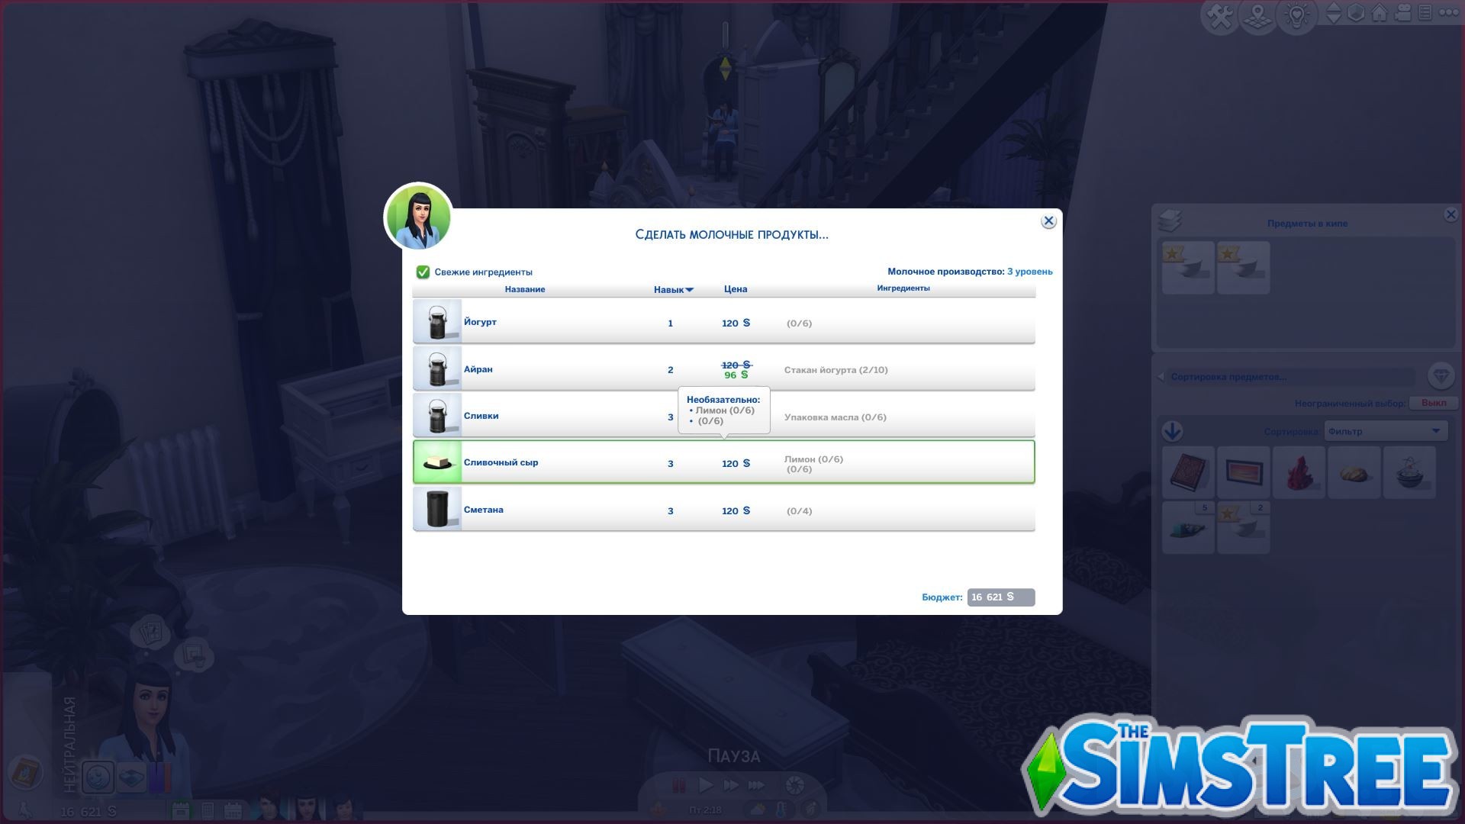Open the calendar icon with green border
1465x824 pixels.
(181, 810)
